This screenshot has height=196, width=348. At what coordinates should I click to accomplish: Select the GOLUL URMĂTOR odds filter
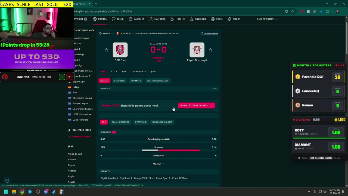120,122
